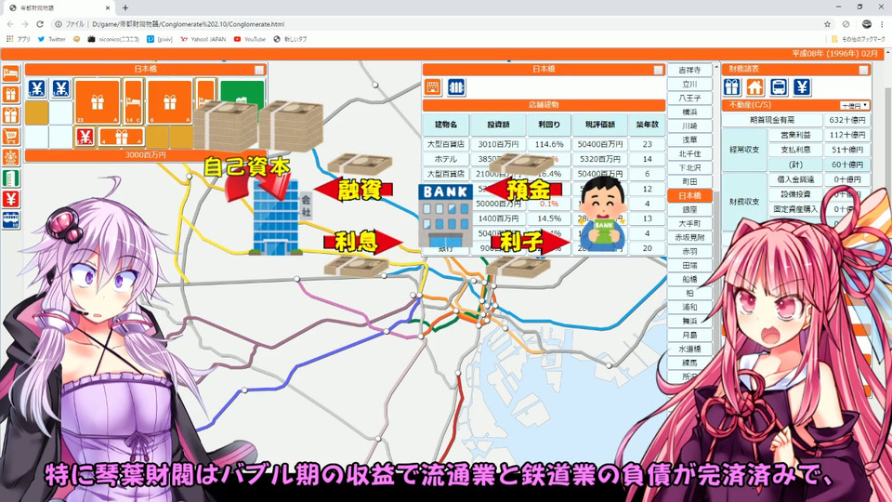Toggle the square button on left 日本橋 land panel
Viewport: 892px width, 502px height.
(259, 70)
